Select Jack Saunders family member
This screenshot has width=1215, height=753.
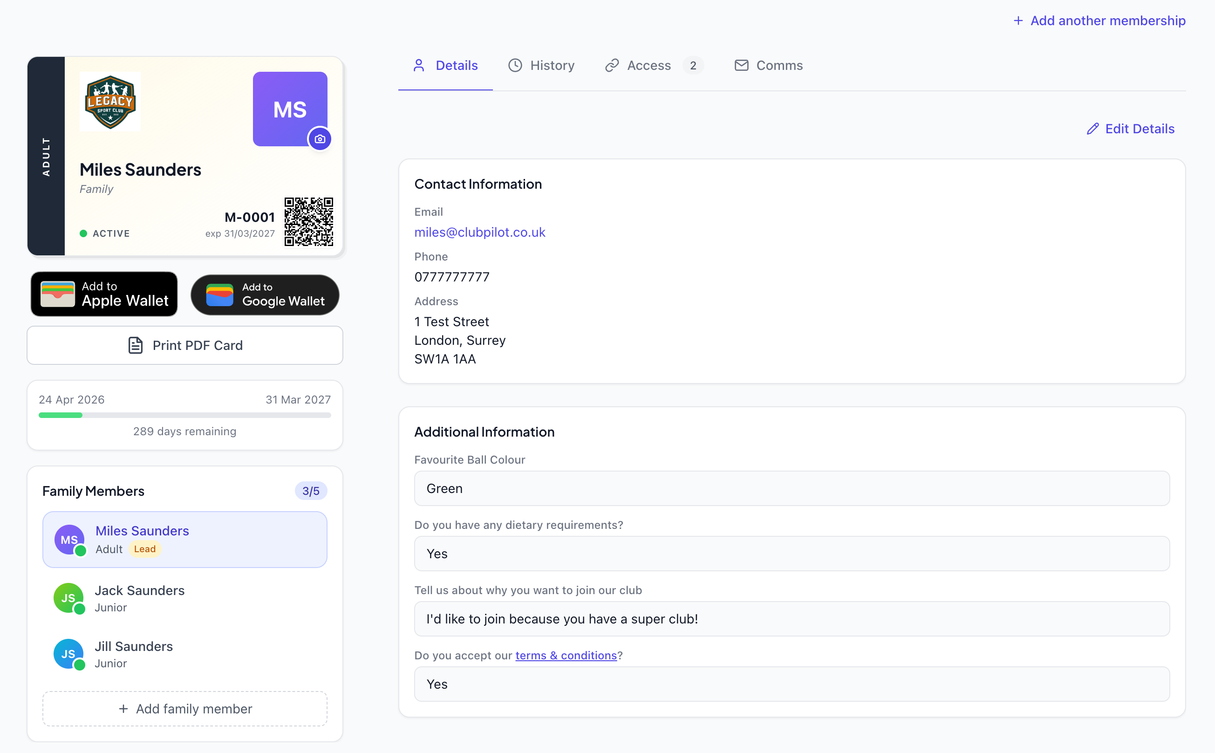point(185,598)
